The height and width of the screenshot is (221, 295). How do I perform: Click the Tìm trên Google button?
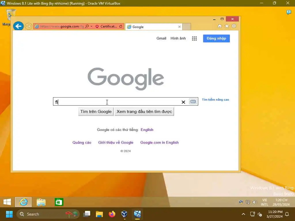coord(96,112)
